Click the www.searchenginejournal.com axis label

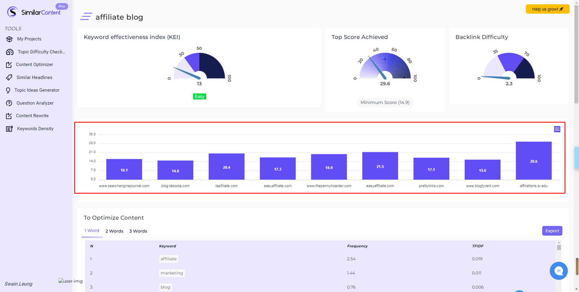click(124, 186)
